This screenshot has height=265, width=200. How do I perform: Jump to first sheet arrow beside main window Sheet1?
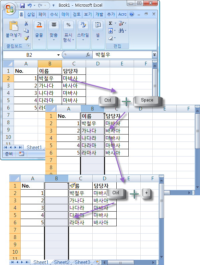6,148
